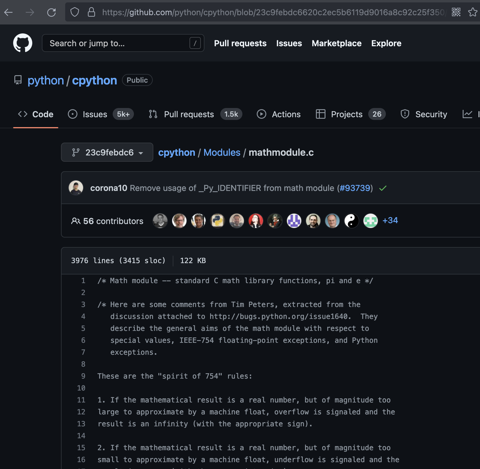Open pull request #93739 link
The image size is (480, 469).
click(x=355, y=188)
